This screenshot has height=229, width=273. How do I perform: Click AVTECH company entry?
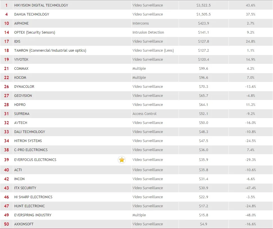[21, 123]
